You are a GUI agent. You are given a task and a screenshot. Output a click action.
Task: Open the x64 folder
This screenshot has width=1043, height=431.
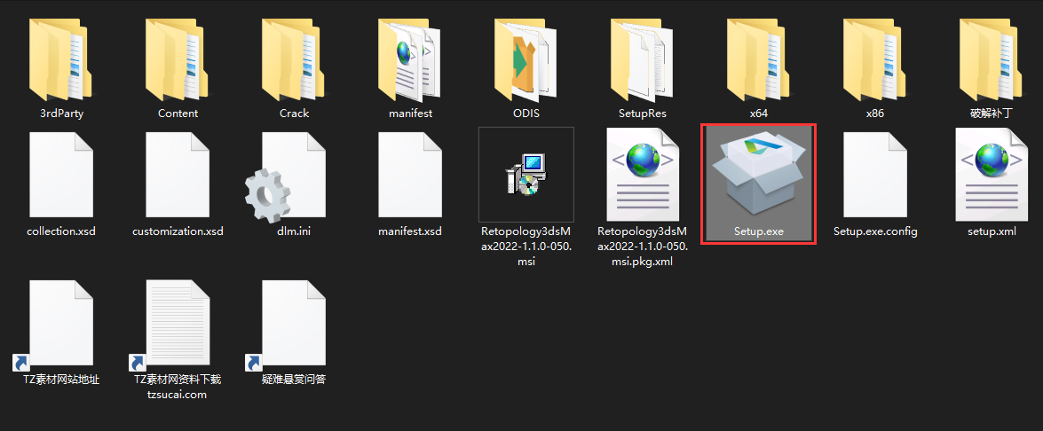pyautogui.click(x=758, y=60)
